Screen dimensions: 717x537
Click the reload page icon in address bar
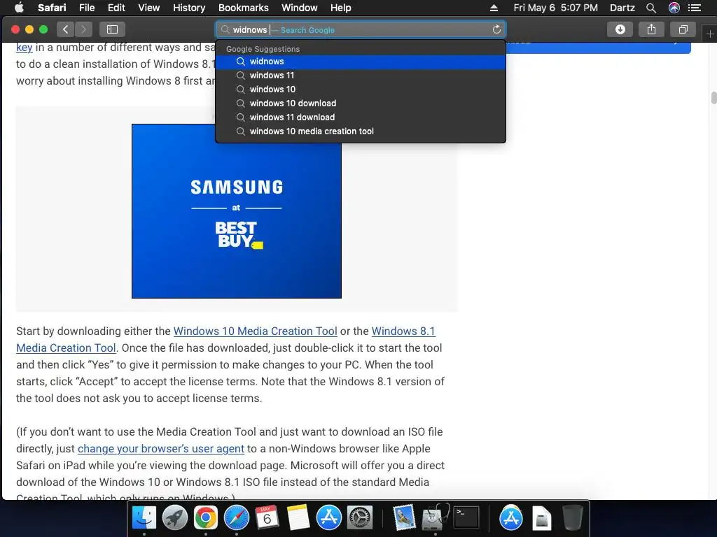point(496,29)
